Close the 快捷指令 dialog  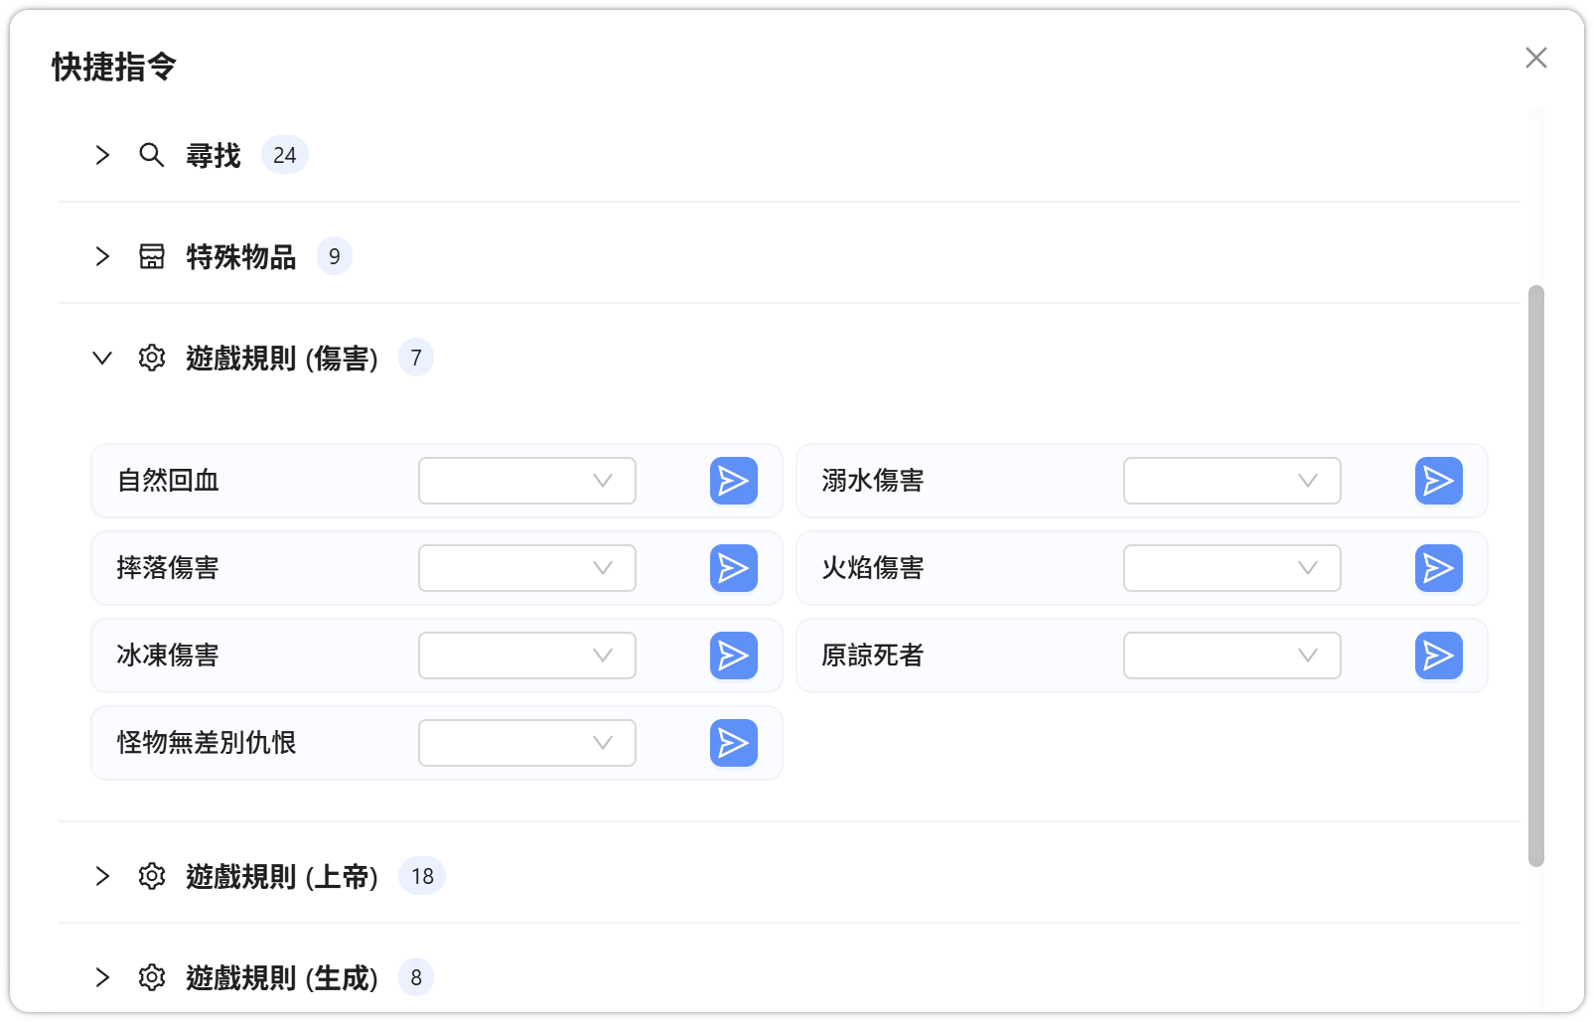tap(1535, 58)
